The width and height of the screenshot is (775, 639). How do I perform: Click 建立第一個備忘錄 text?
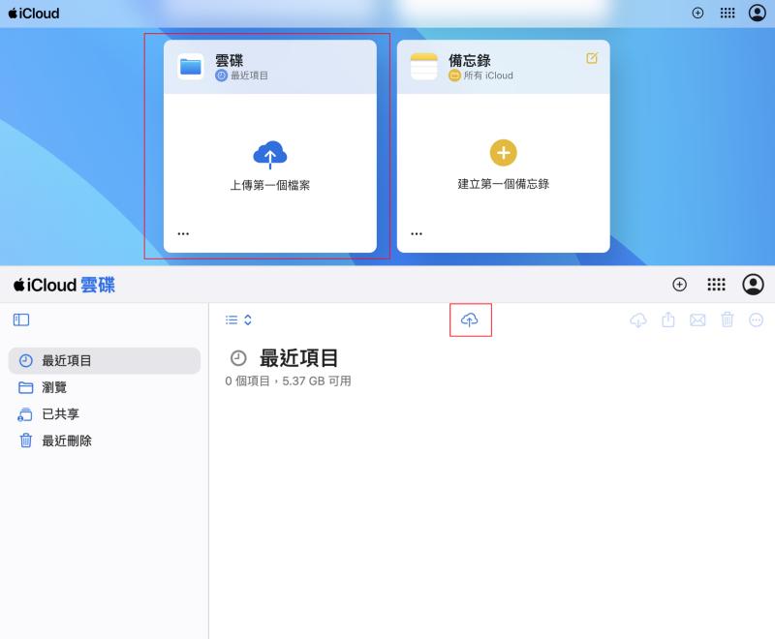coord(503,184)
